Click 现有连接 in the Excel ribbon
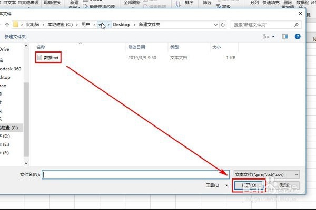The image size is (316, 210). (x=52, y=3)
